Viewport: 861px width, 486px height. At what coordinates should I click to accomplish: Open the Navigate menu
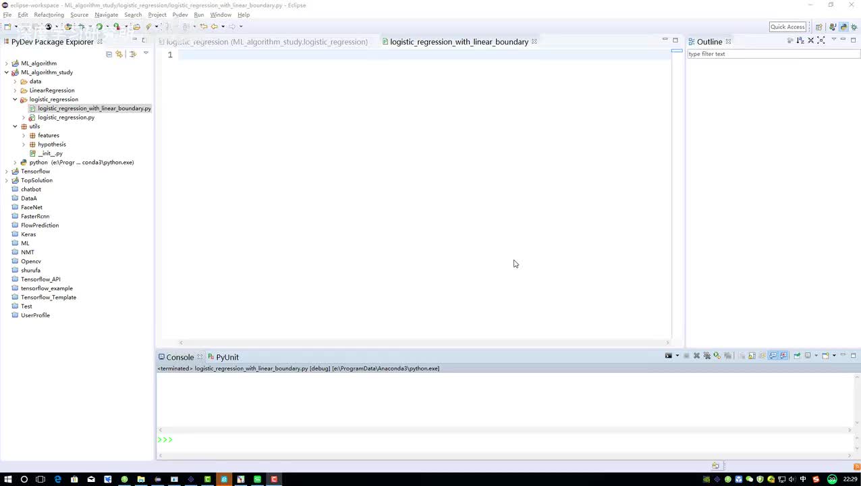coord(106,15)
